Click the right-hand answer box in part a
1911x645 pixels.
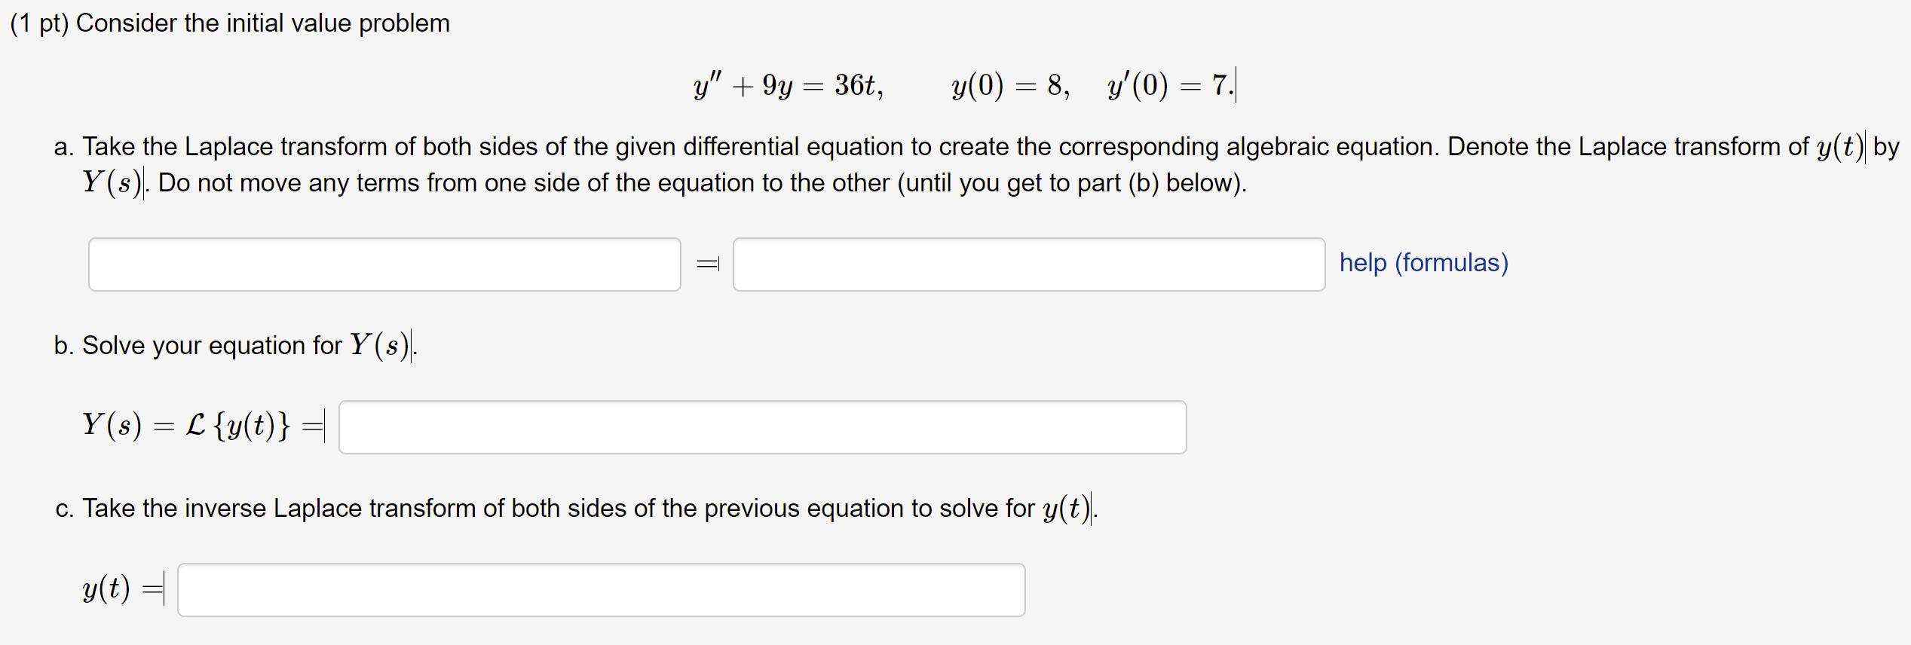click(1027, 264)
